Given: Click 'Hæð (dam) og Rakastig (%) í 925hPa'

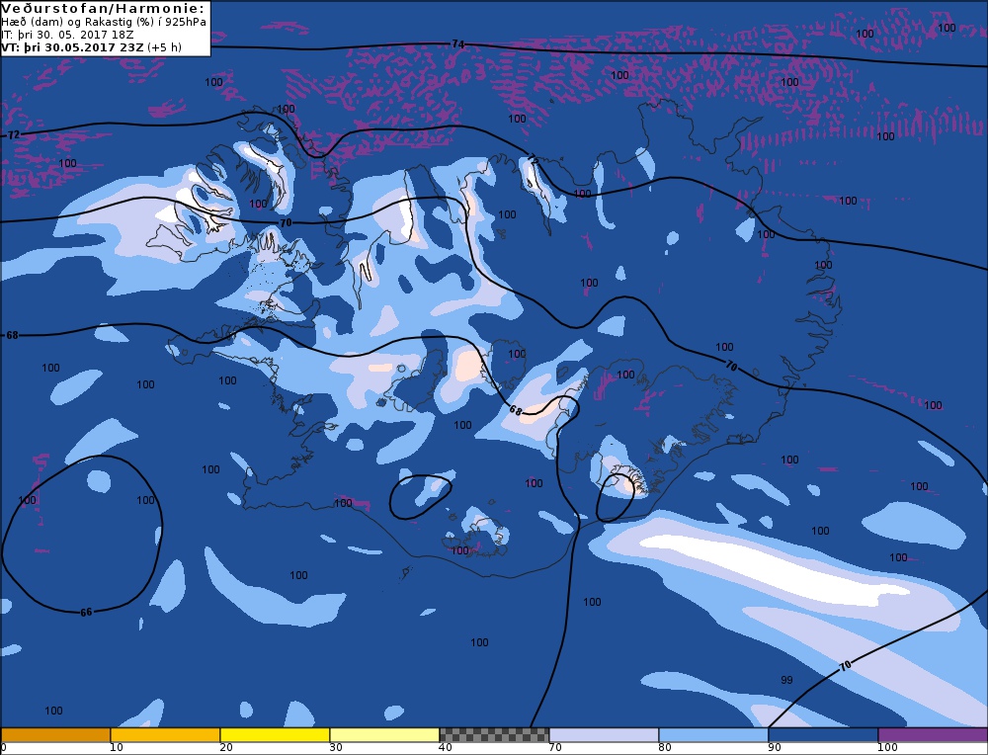Looking at the screenshot, I should pos(104,22).
